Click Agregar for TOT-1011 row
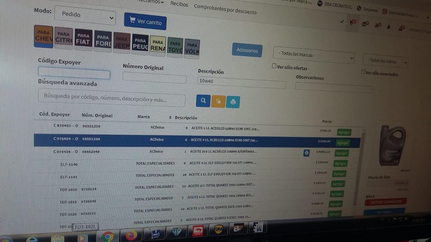 pyautogui.click(x=337, y=194)
